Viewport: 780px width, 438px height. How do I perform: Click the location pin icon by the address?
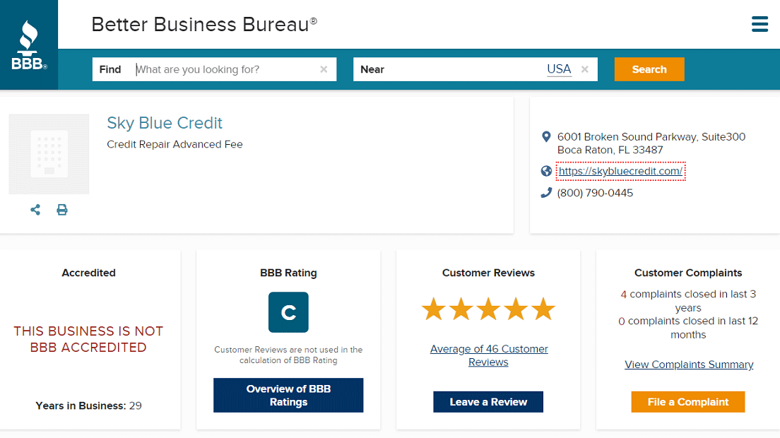[546, 137]
